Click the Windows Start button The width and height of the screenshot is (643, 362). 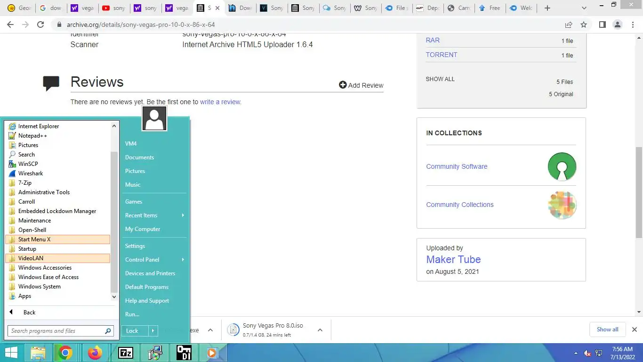click(x=11, y=353)
